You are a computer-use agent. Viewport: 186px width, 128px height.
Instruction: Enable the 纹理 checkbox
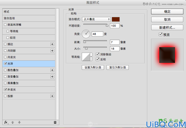pos(8,38)
